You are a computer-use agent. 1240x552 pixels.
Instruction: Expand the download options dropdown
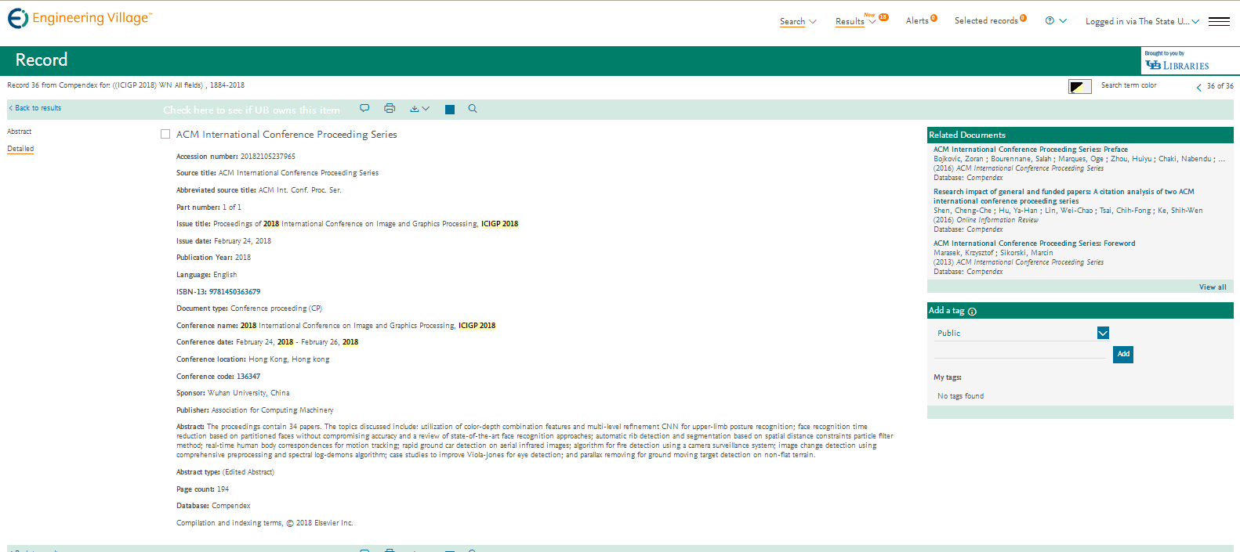419,109
